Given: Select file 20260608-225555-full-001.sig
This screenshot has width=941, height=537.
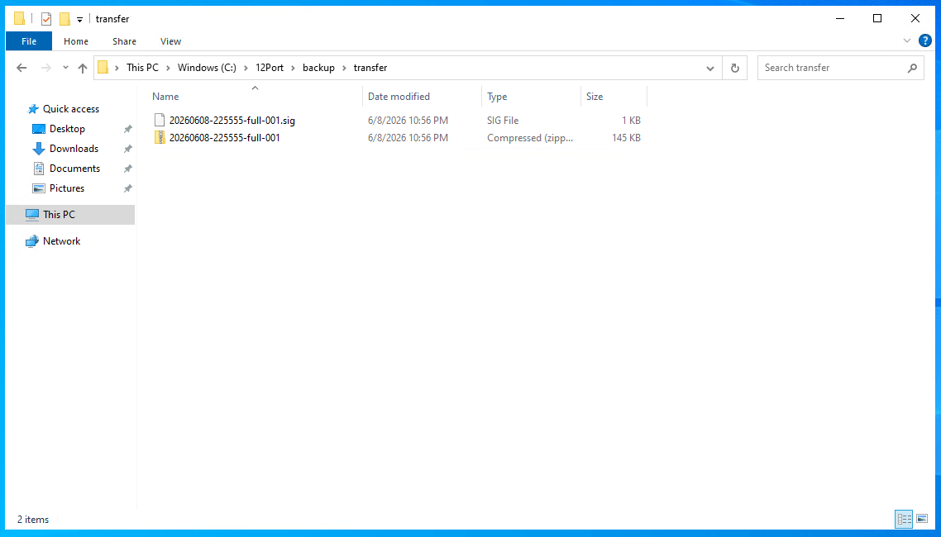Looking at the screenshot, I should pos(232,121).
